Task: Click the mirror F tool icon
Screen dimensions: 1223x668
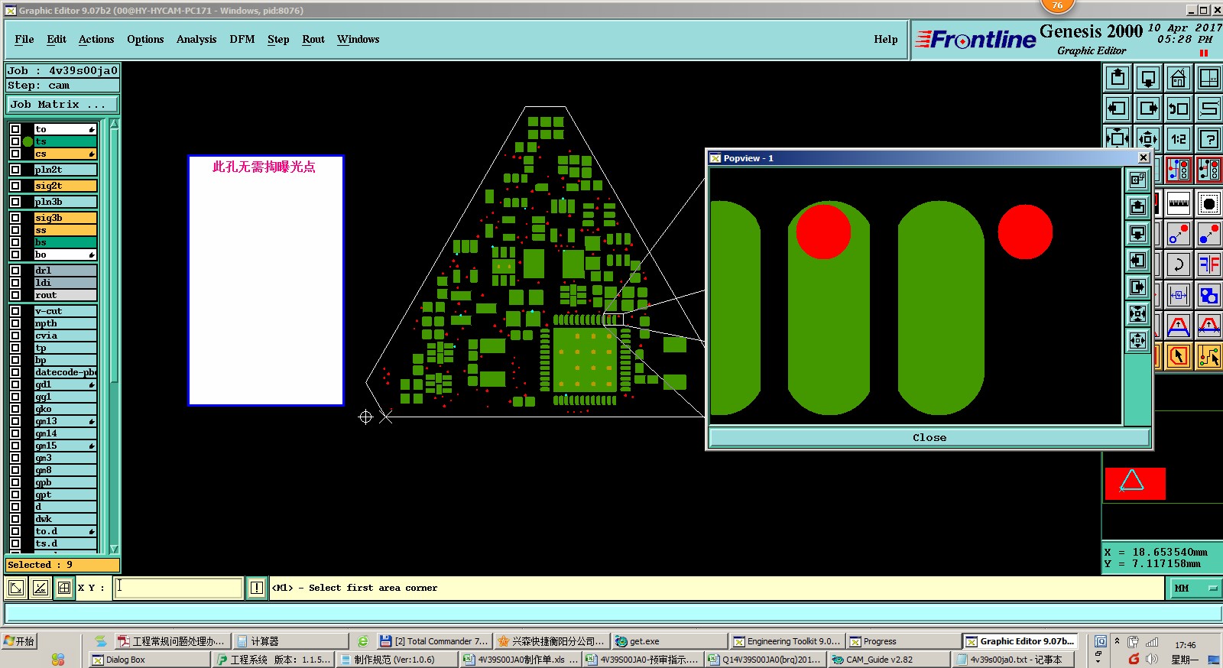Action: (x=1209, y=264)
